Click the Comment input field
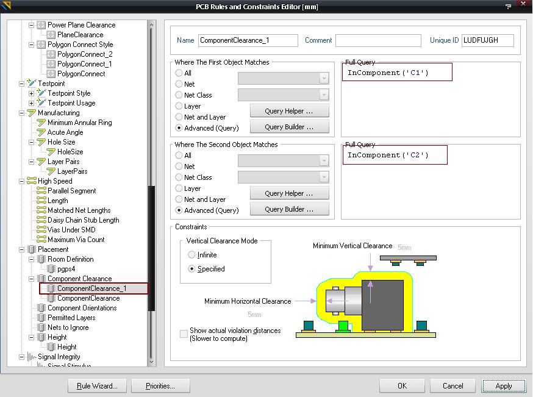Image resolution: width=533 pixels, height=397 pixels. point(378,40)
